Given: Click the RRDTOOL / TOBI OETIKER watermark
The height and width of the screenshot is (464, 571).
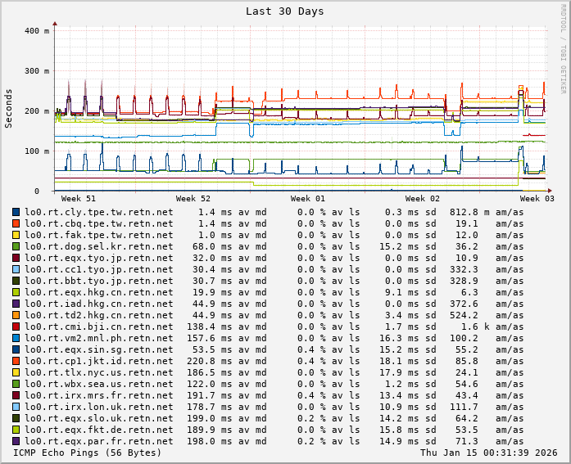Looking at the screenshot, I should pyautogui.click(x=563, y=48).
